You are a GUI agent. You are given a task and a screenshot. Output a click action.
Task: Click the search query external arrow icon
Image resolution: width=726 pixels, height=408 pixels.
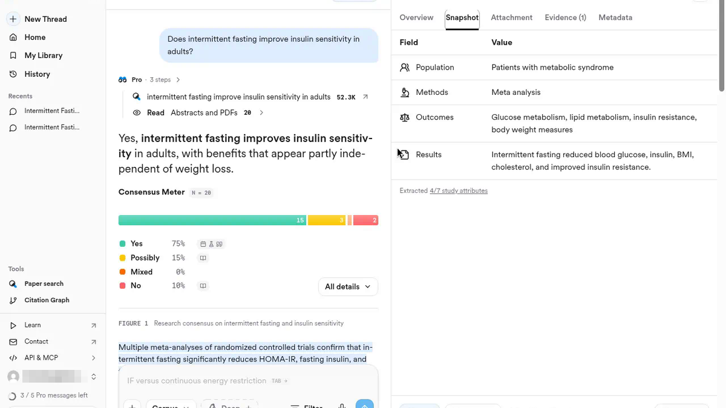coord(365,97)
